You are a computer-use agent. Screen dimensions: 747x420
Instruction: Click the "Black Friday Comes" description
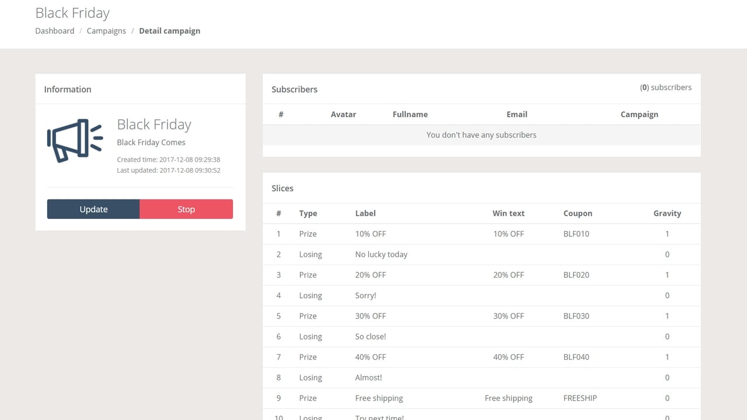coord(151,142)
